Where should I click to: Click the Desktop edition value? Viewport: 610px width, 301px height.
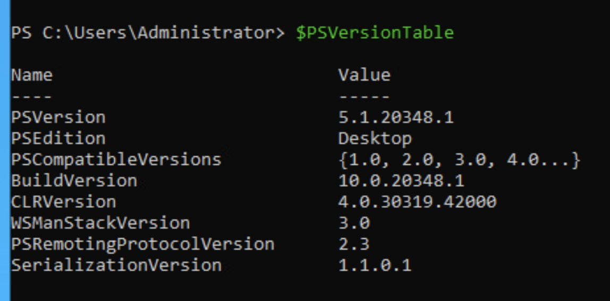tap(375, 139)
